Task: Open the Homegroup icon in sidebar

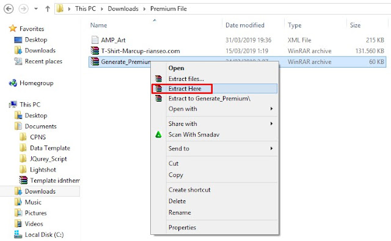Action: click(13, 83)
